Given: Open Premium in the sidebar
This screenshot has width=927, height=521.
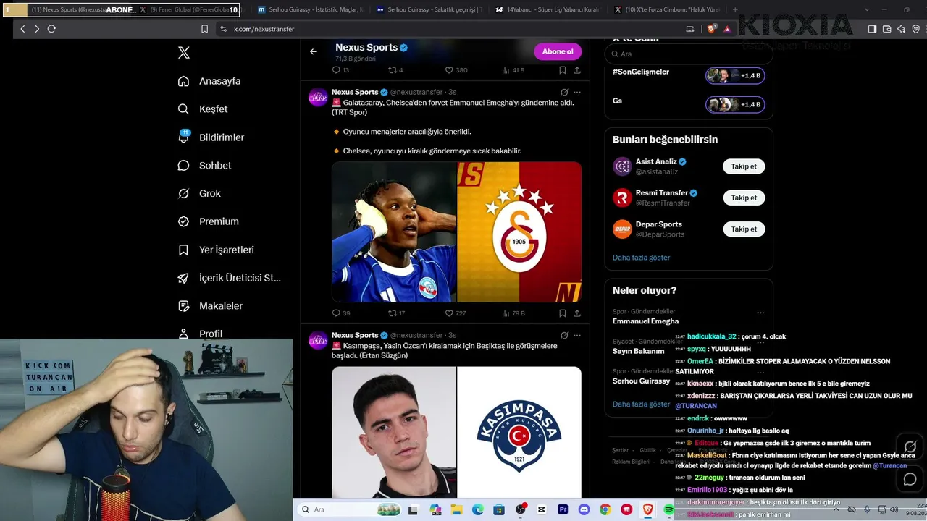Looking at the screenshot, I should click(x=208, y=221).
